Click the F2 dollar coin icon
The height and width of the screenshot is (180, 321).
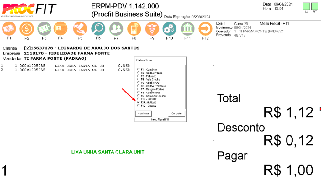[x=27, y=29]
